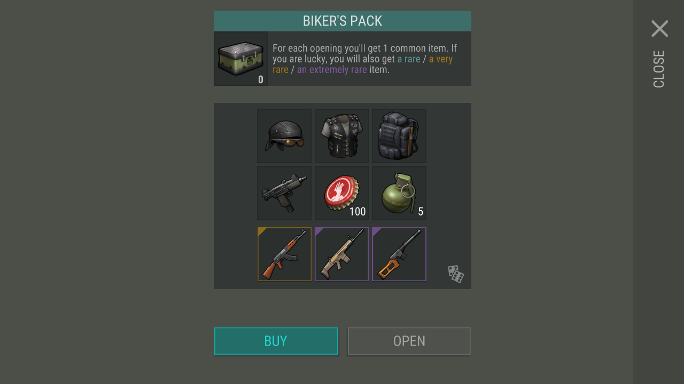Select the red bottle cap with 100

pos(341,193)
